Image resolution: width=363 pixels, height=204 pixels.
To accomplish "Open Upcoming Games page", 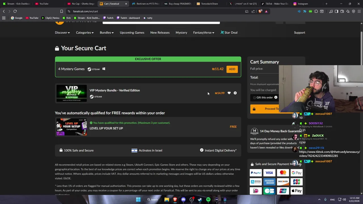I will tap(132, 33).
